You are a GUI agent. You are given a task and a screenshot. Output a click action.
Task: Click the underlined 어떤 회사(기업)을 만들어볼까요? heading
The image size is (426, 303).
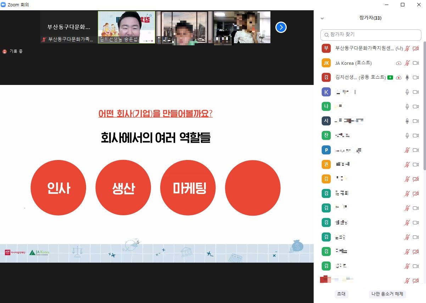pos(155,114)
